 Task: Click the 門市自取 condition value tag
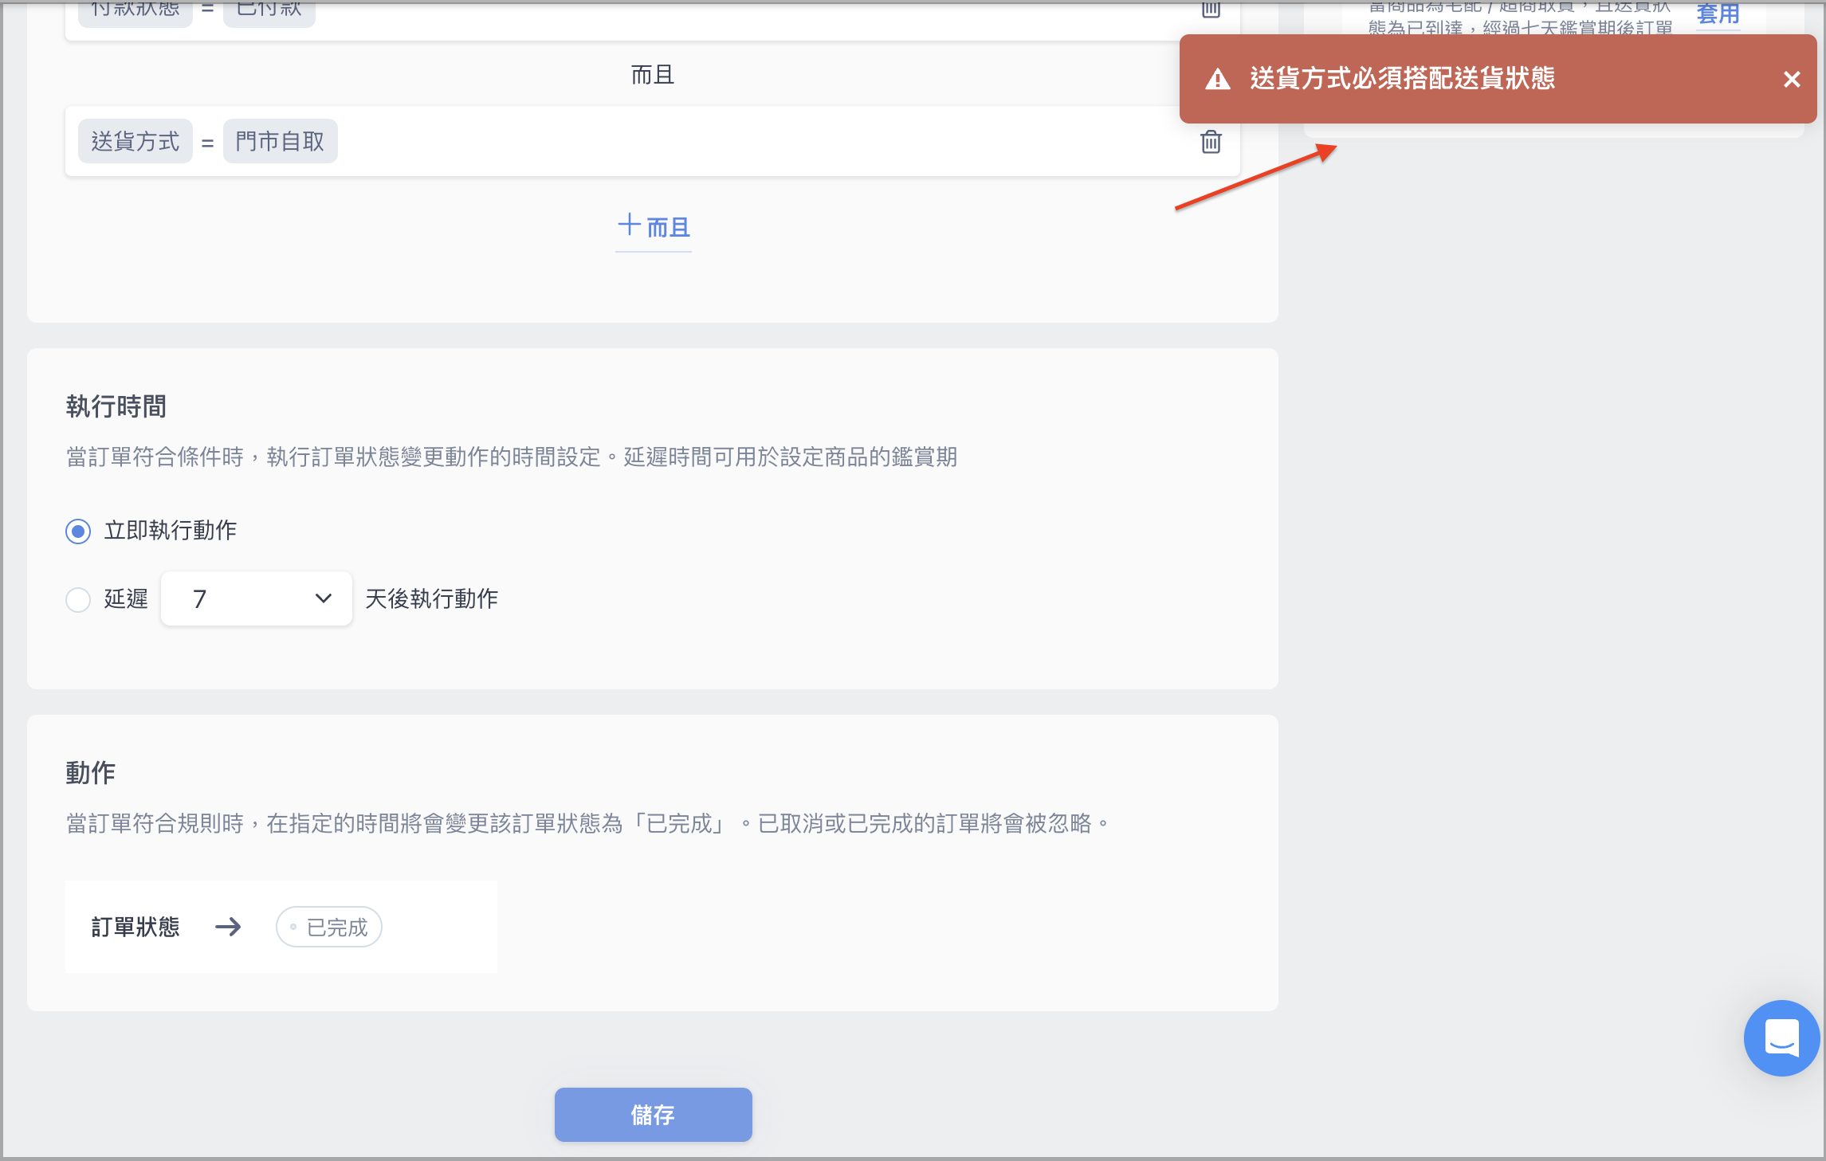280,141
